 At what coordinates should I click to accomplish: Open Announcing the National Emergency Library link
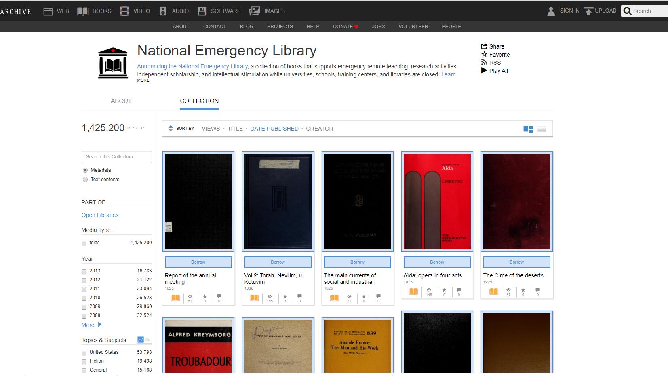[192, 66]
